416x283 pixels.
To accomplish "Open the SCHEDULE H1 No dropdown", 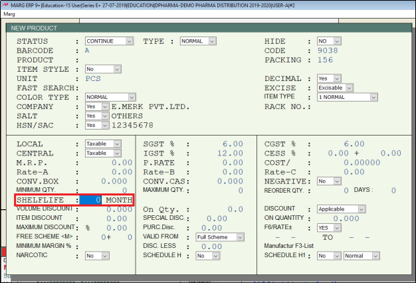I will coord(329,256).
